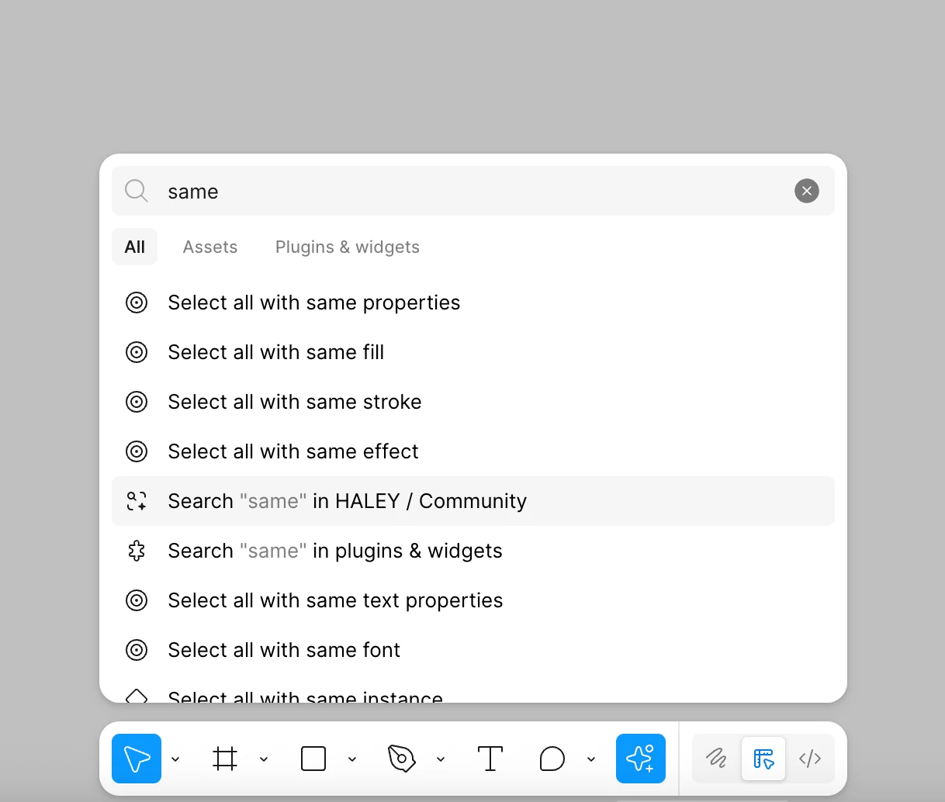
Task: Open the Assets tab
Action: [x=210, y=247]
